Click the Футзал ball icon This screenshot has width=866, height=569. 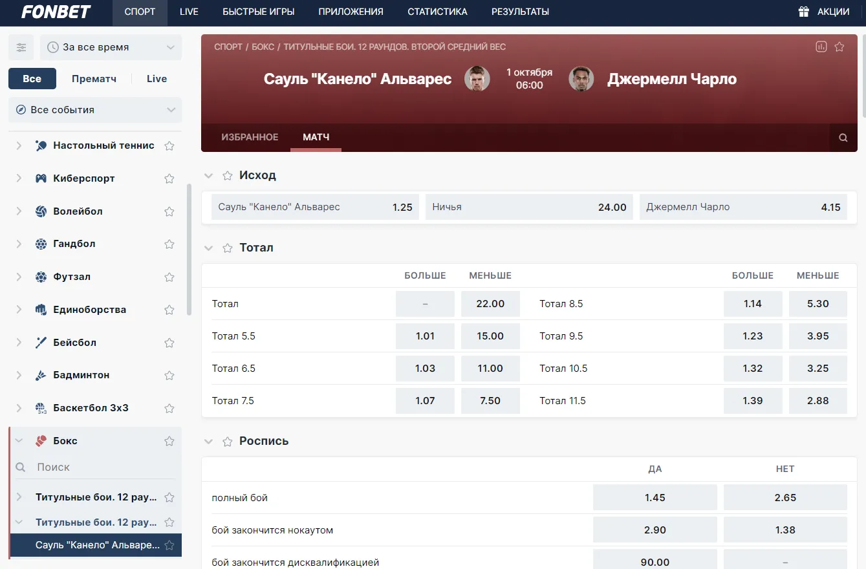(41, 277)
